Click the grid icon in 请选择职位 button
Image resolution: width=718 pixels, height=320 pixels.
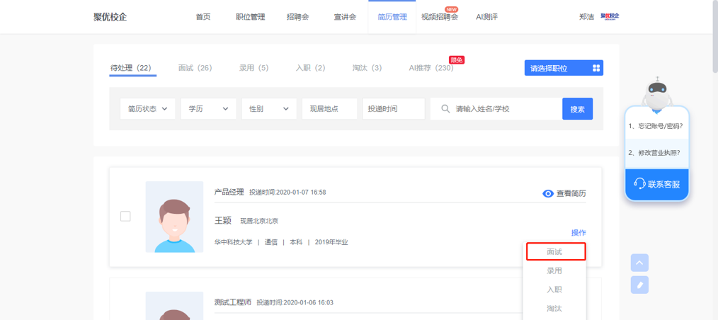(596, 69)
